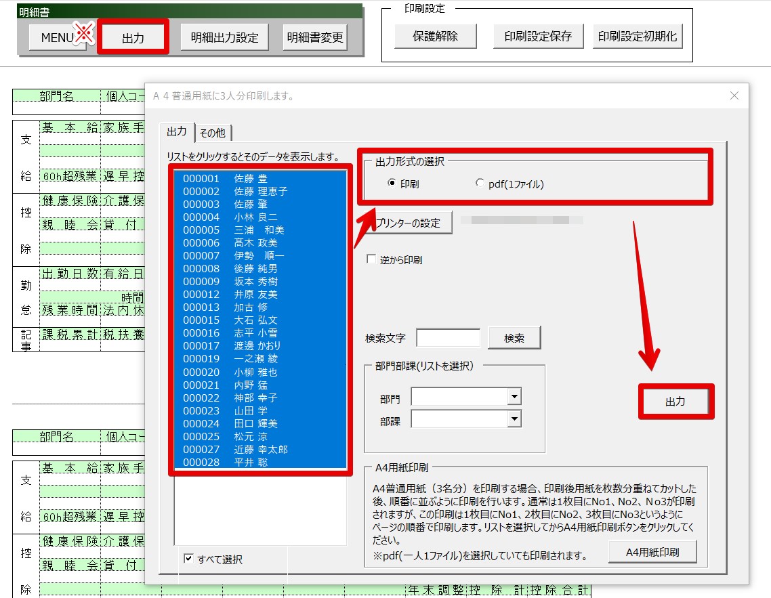The height and width of the screenshot is (598, 771).
Task: Click the 出力 button in dialog
Action: tap(675, 402)
